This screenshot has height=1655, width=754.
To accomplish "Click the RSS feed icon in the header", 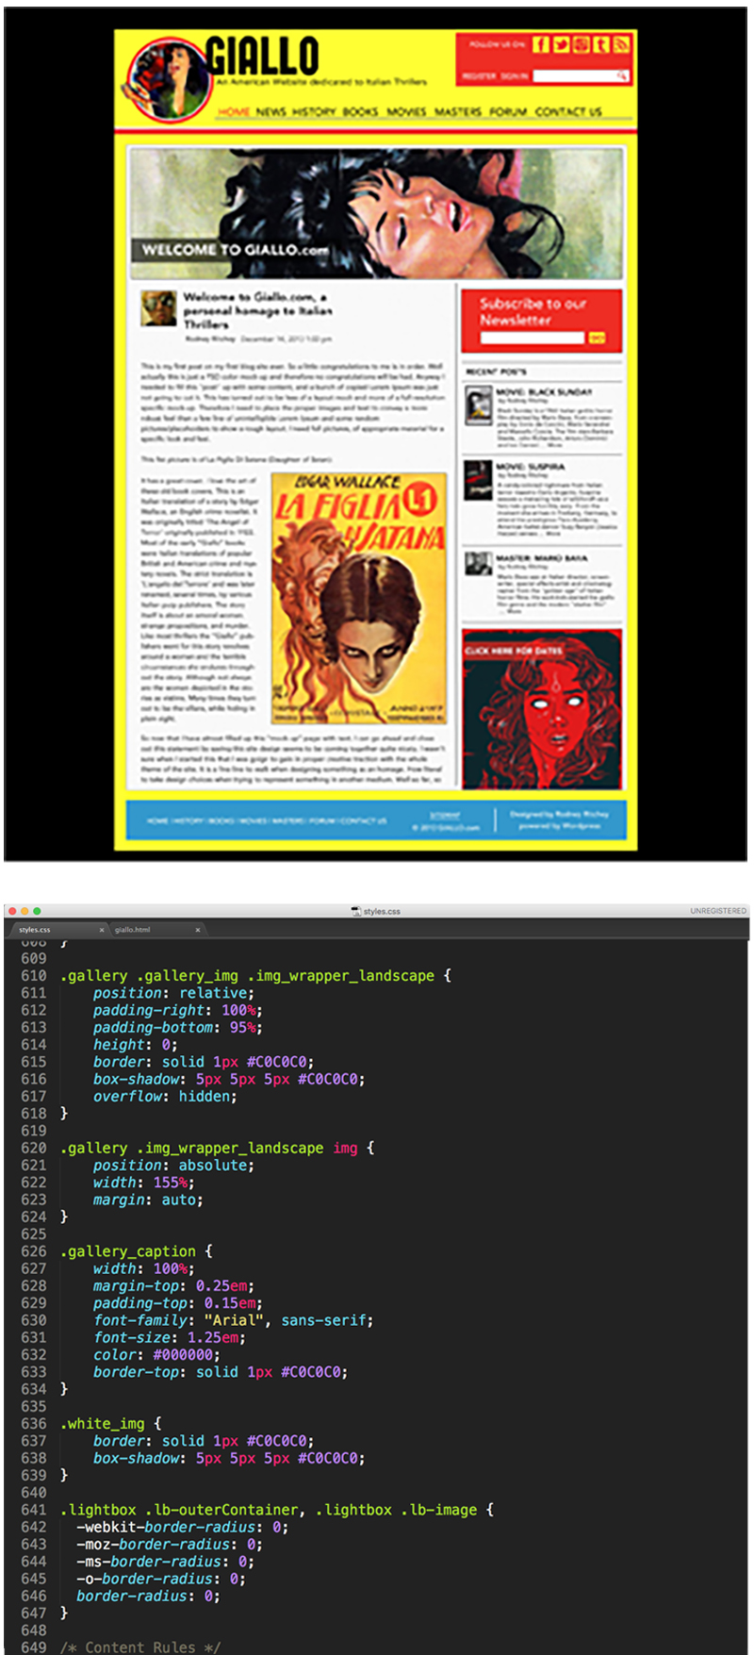I will coord(621,44).
